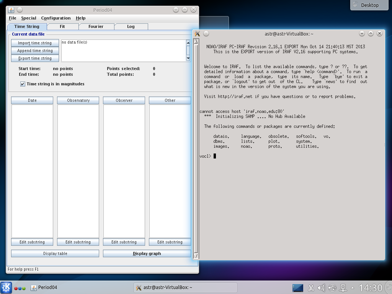Click the Desktop toolbox button at top right
392x294 pixels.
pyautogui.click(x=369, y=5)
